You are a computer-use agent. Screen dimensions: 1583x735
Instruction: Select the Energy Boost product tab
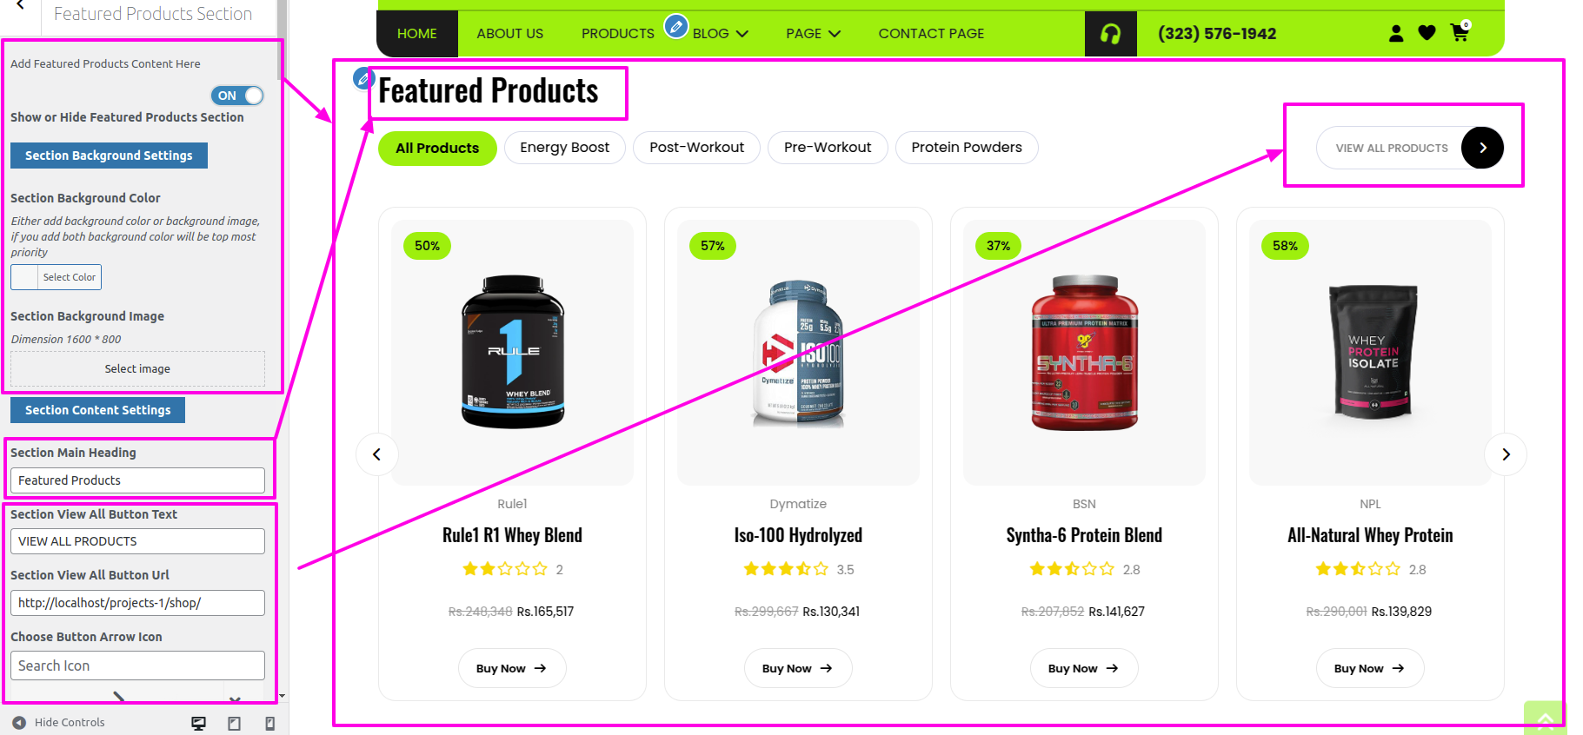(x=564, y=148)
